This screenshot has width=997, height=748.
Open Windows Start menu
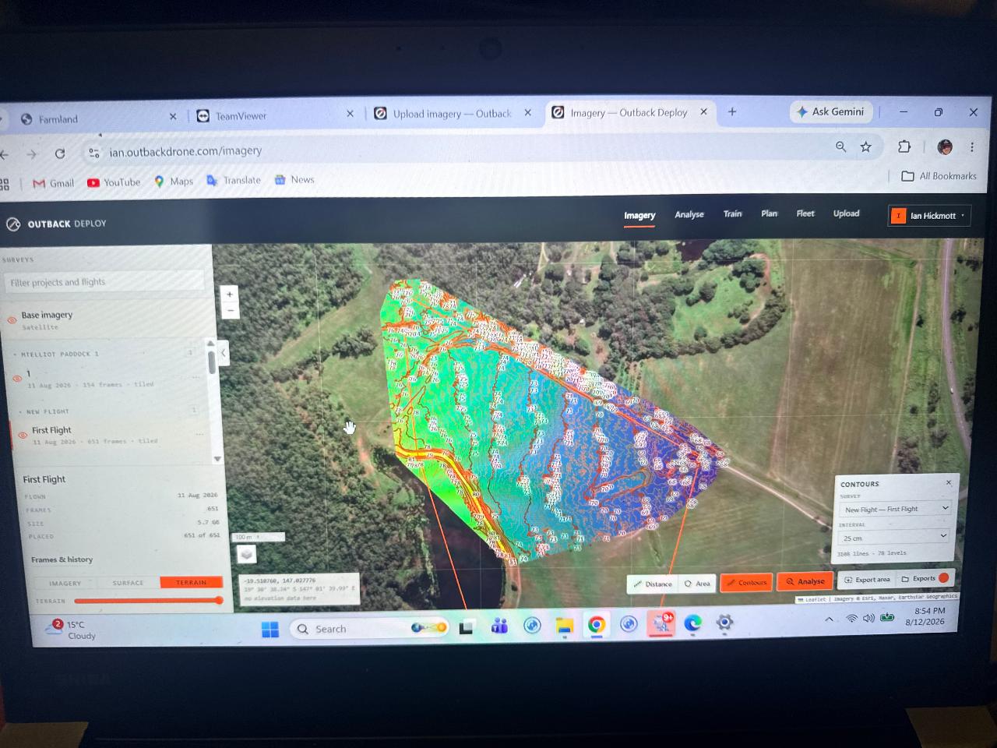270,630
